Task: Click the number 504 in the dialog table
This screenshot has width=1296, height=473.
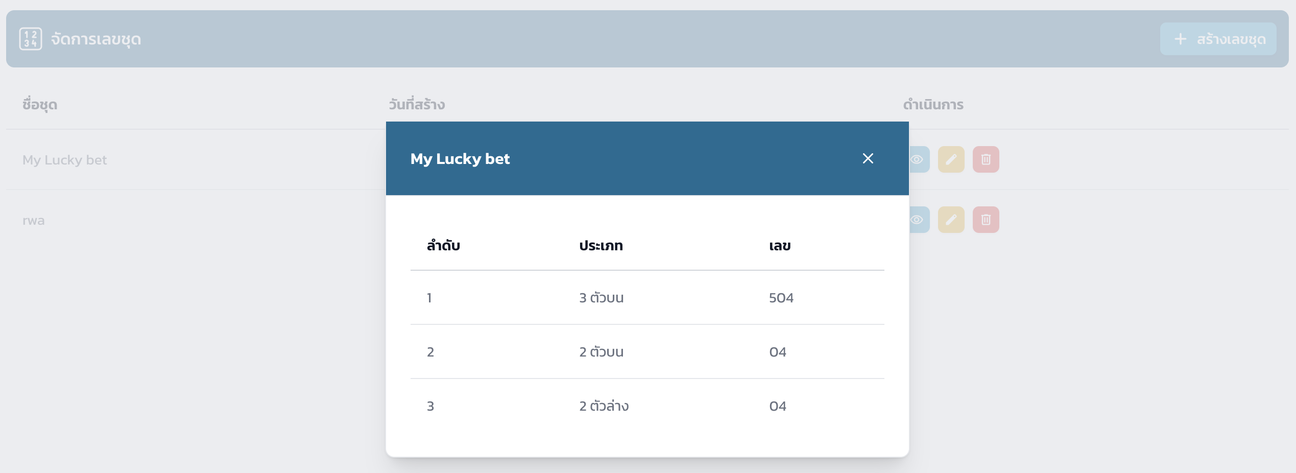Action: pyautogui.click(x=781, y=298)
